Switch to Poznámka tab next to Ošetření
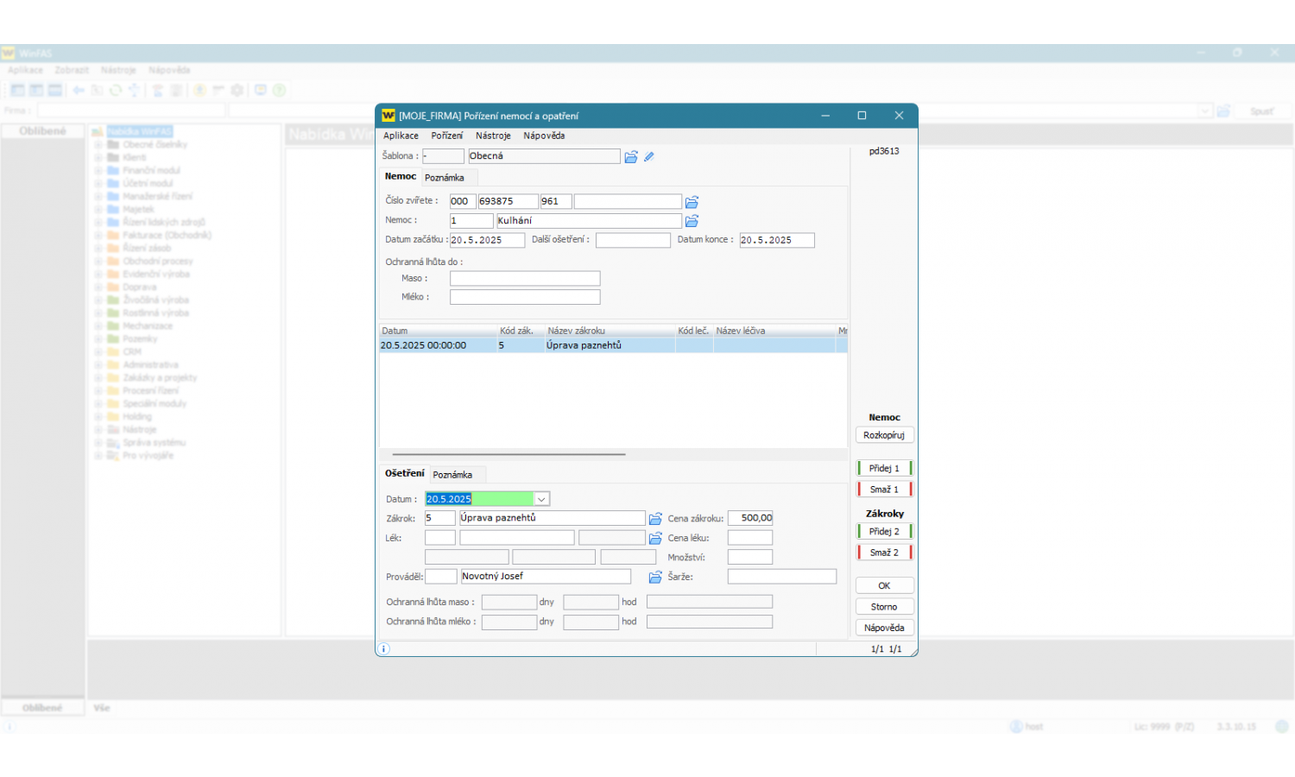The height and width of the screenshot is (777, 1295). [x=452, y=475]
